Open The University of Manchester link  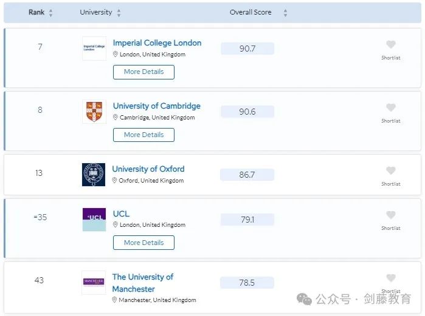pos(142,283)
